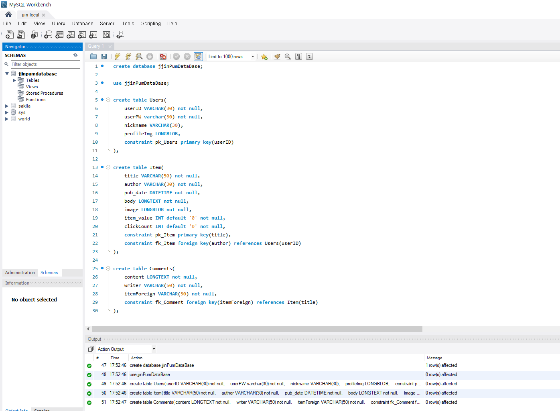
Task: Collapse create table Users fold marker
Action: [x=108, y=100]
